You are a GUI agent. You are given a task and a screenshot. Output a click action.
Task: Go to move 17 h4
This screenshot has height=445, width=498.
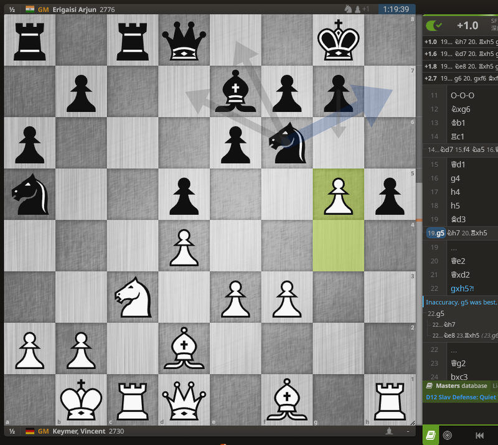point(455,192)
